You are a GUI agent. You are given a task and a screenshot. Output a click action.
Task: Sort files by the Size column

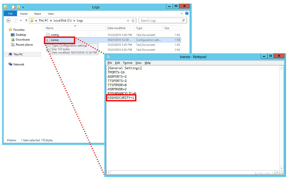tap(167, 28)
